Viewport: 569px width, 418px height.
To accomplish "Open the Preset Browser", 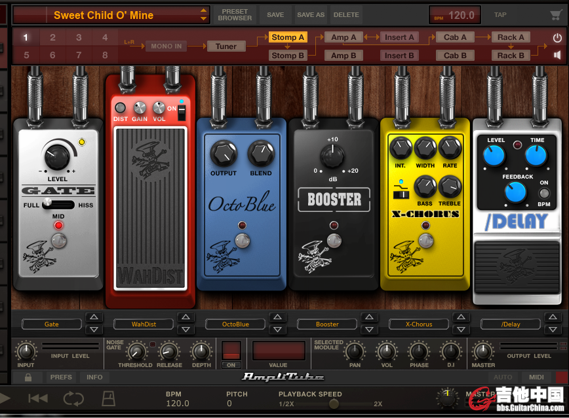I will (x=235, y=15).
